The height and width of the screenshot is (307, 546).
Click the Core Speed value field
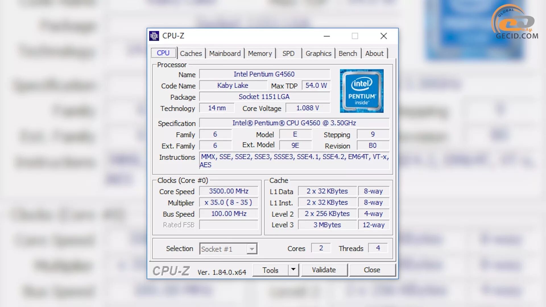click(x=229, y=191)
